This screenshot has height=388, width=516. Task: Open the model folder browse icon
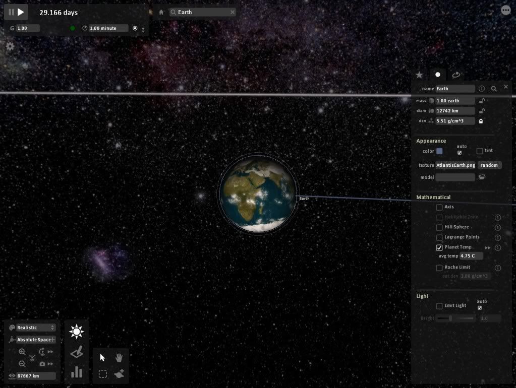(x=482, y=177)
